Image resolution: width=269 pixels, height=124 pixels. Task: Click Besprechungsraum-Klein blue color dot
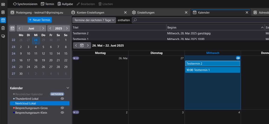(14, 113)
